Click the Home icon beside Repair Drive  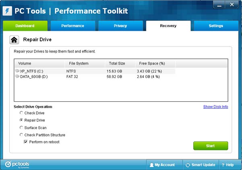pos(14,40)
